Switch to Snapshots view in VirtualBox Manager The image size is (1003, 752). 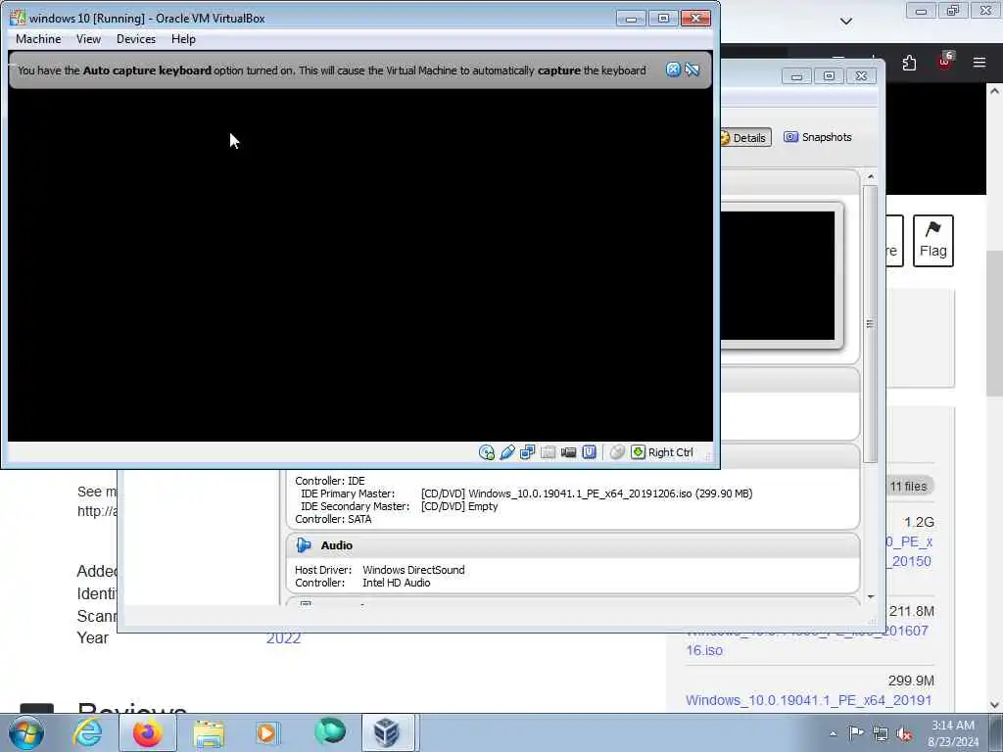pyautogui.click(x=818, y=137)
